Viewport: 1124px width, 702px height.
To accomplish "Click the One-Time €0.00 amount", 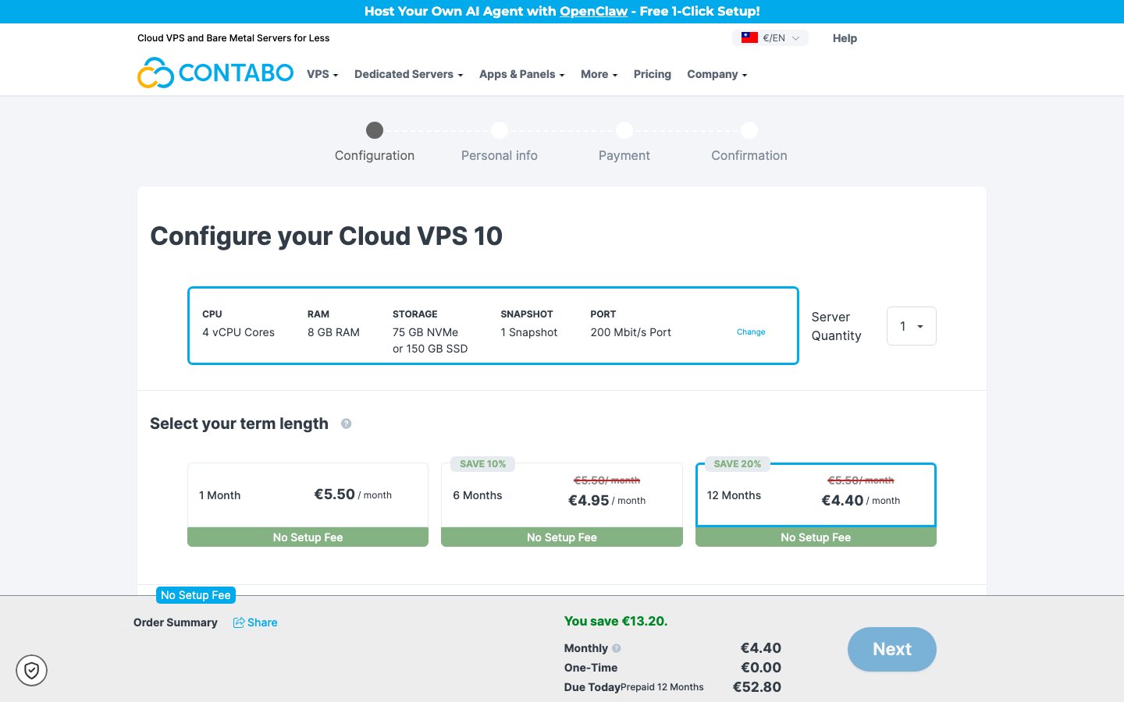I will (761, 668).
